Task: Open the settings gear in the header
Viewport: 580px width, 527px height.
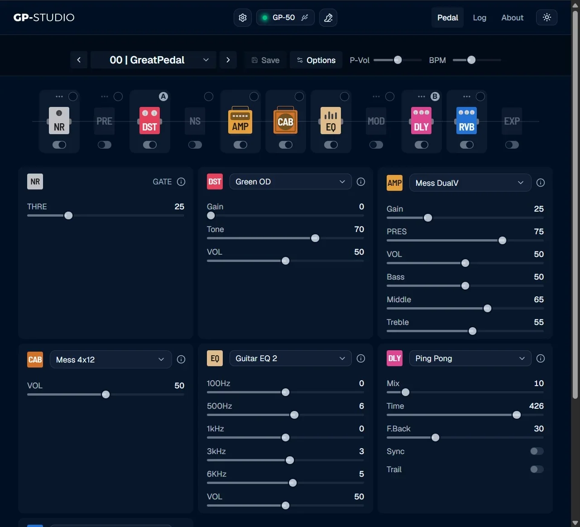Action: 243,18
